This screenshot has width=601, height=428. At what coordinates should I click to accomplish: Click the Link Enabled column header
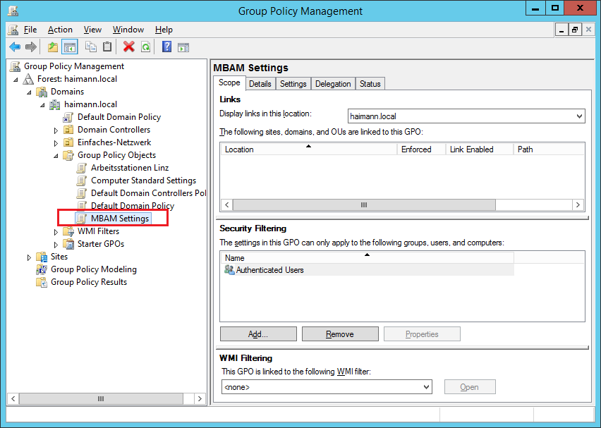(480, 149)
